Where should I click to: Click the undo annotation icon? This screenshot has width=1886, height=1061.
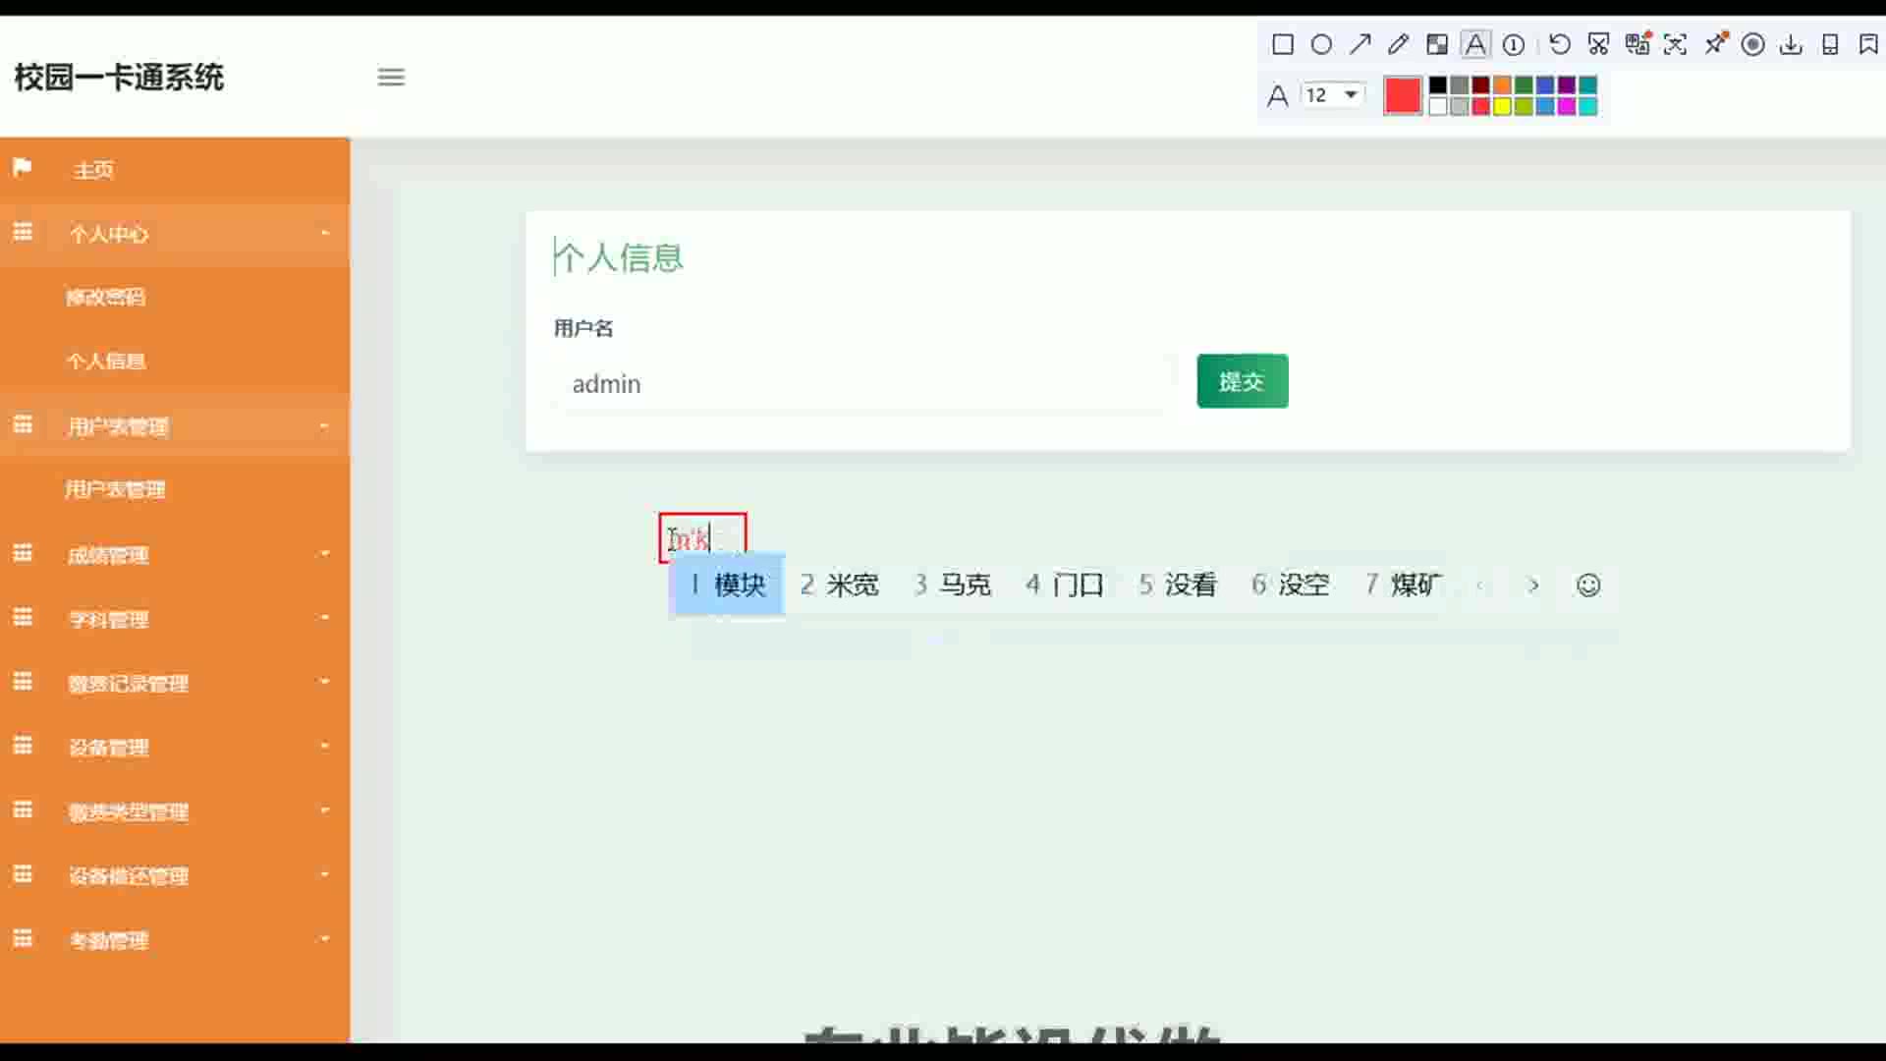(1559, 44)
